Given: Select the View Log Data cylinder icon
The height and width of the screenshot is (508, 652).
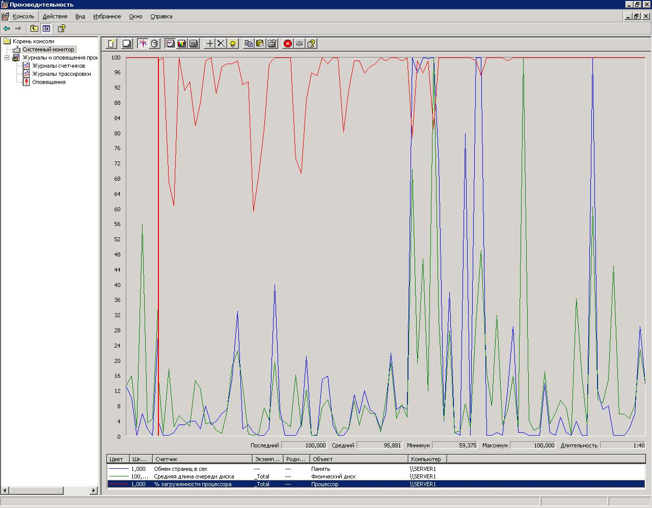Looking at the screenshot, I should tap(154, 44).
